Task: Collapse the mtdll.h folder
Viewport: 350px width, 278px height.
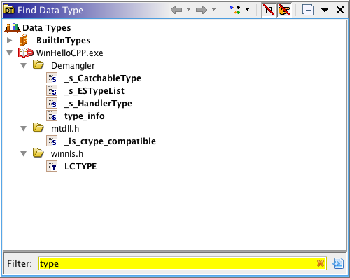Action: pos(24,129)
